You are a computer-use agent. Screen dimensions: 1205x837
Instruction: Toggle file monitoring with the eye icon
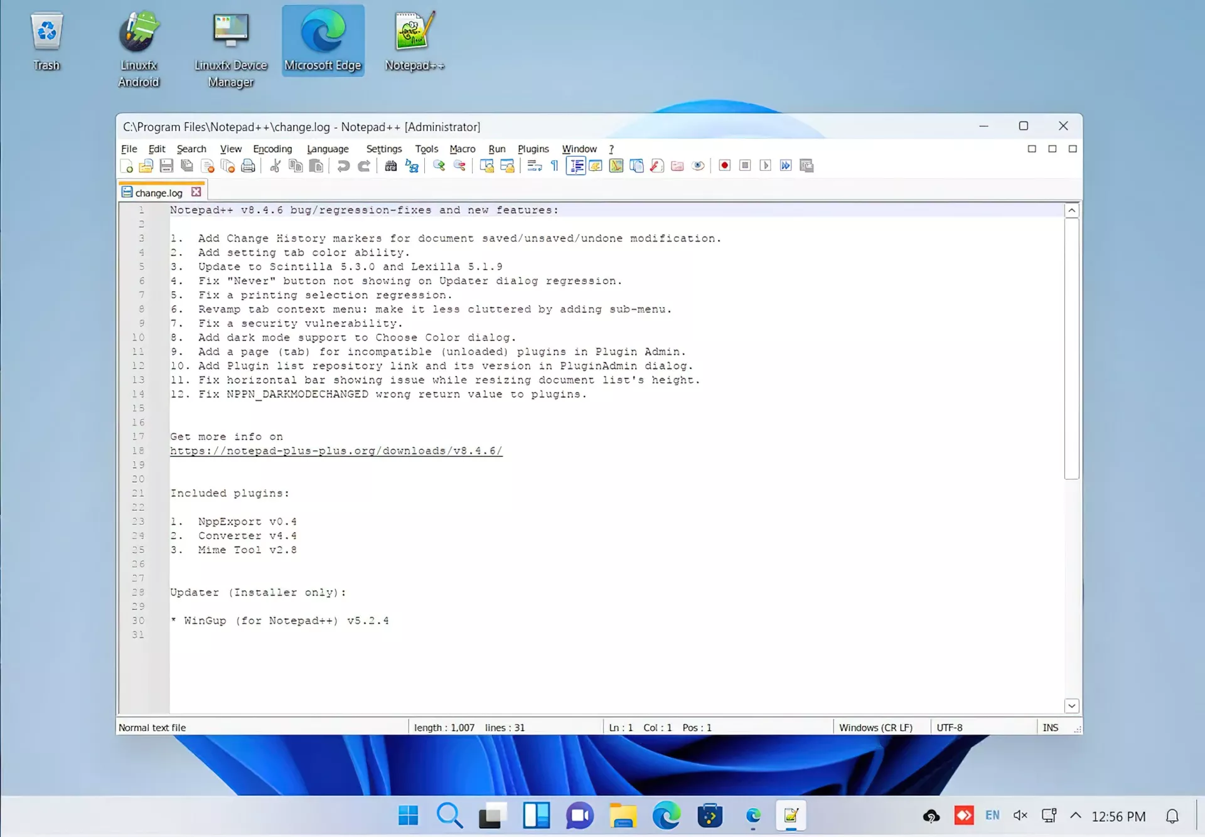pos(698,166)
